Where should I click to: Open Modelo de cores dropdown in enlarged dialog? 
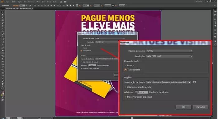point(169,51)
